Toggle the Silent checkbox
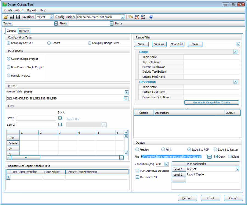Screen dimensions: 247x205 coord(230,157)
